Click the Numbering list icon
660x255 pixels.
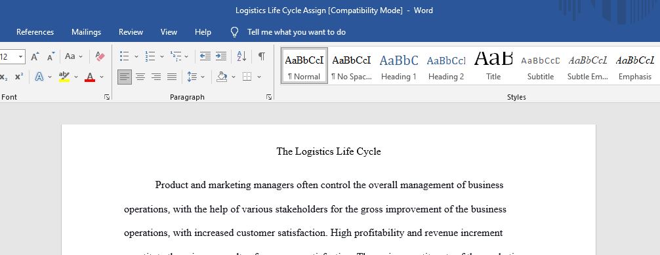coord(150,56)
